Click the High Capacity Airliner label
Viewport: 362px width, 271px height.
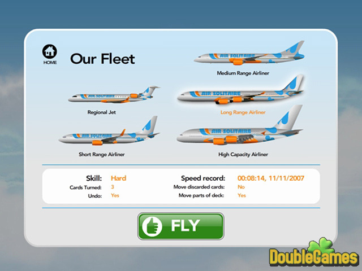tap(243, 154)
